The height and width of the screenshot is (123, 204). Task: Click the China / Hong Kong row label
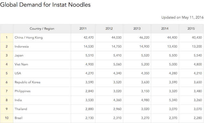click(x=29, y=38)
